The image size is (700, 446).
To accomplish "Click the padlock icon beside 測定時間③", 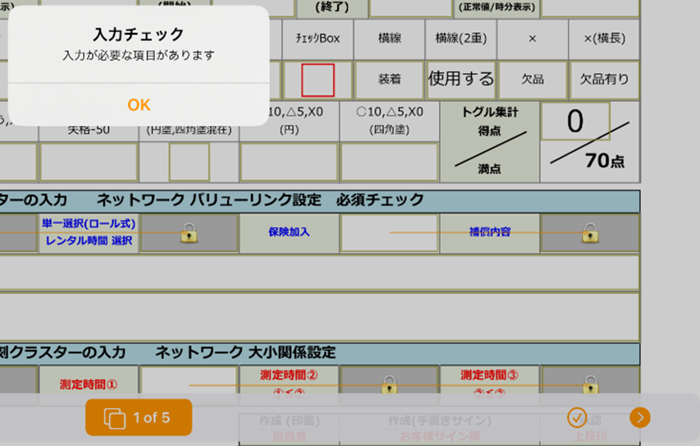I will tap(589, 384).
